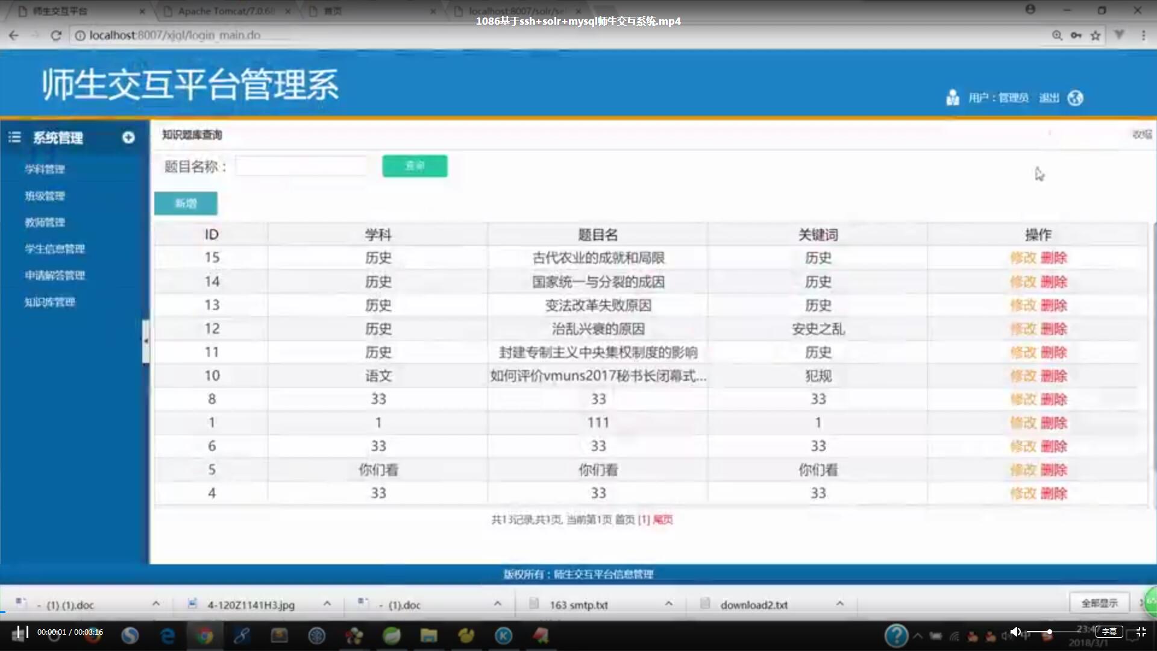Exit fullscreen on video player

click(x=1141, y=632)
